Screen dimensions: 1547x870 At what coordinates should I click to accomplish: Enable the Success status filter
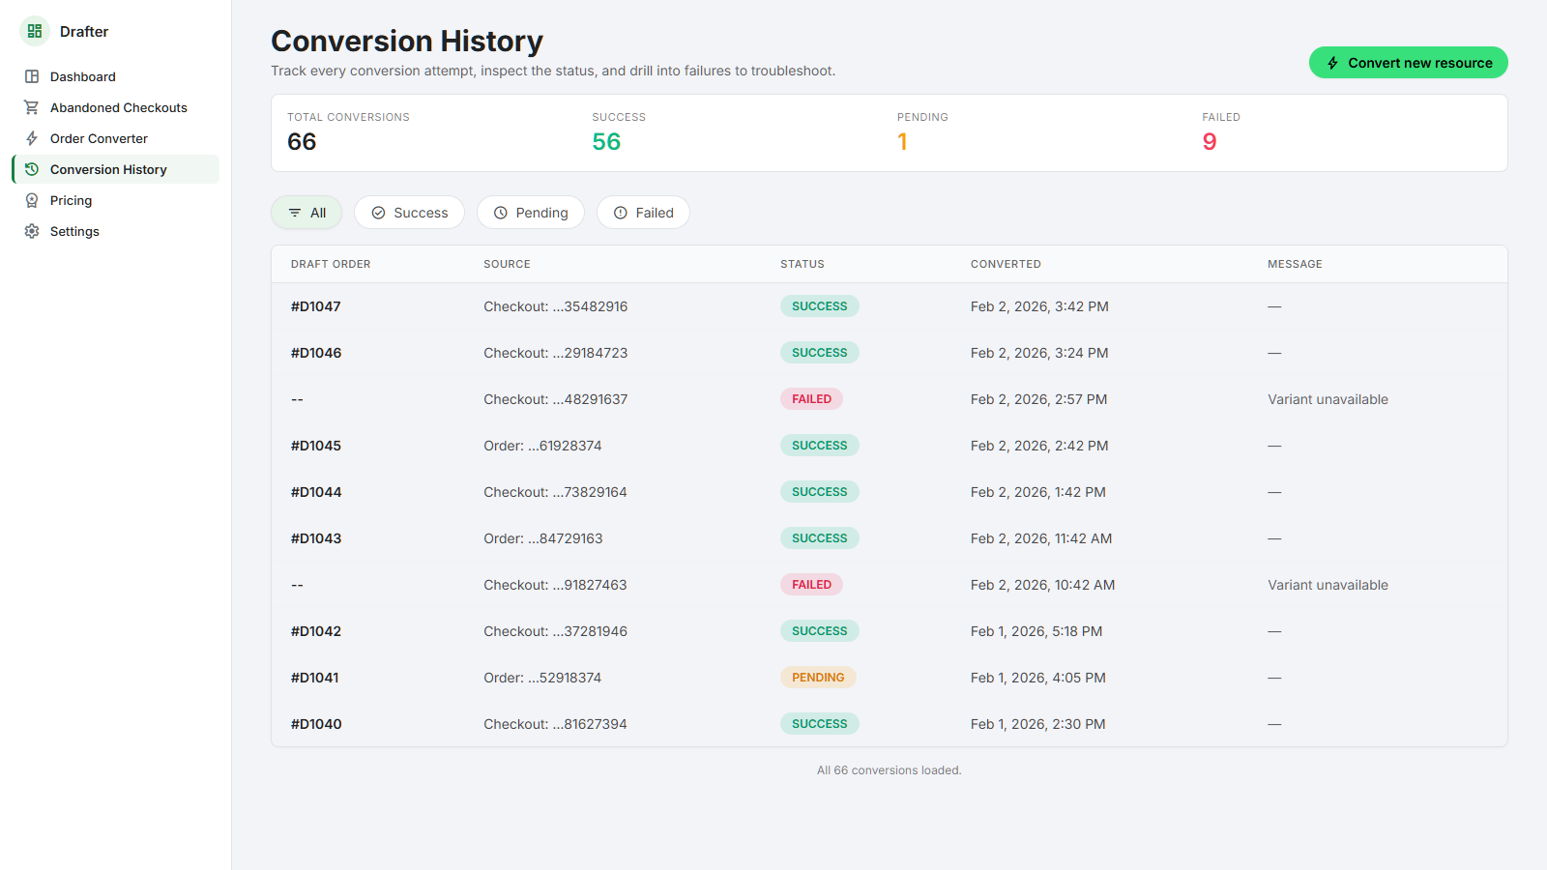point(409,212)
